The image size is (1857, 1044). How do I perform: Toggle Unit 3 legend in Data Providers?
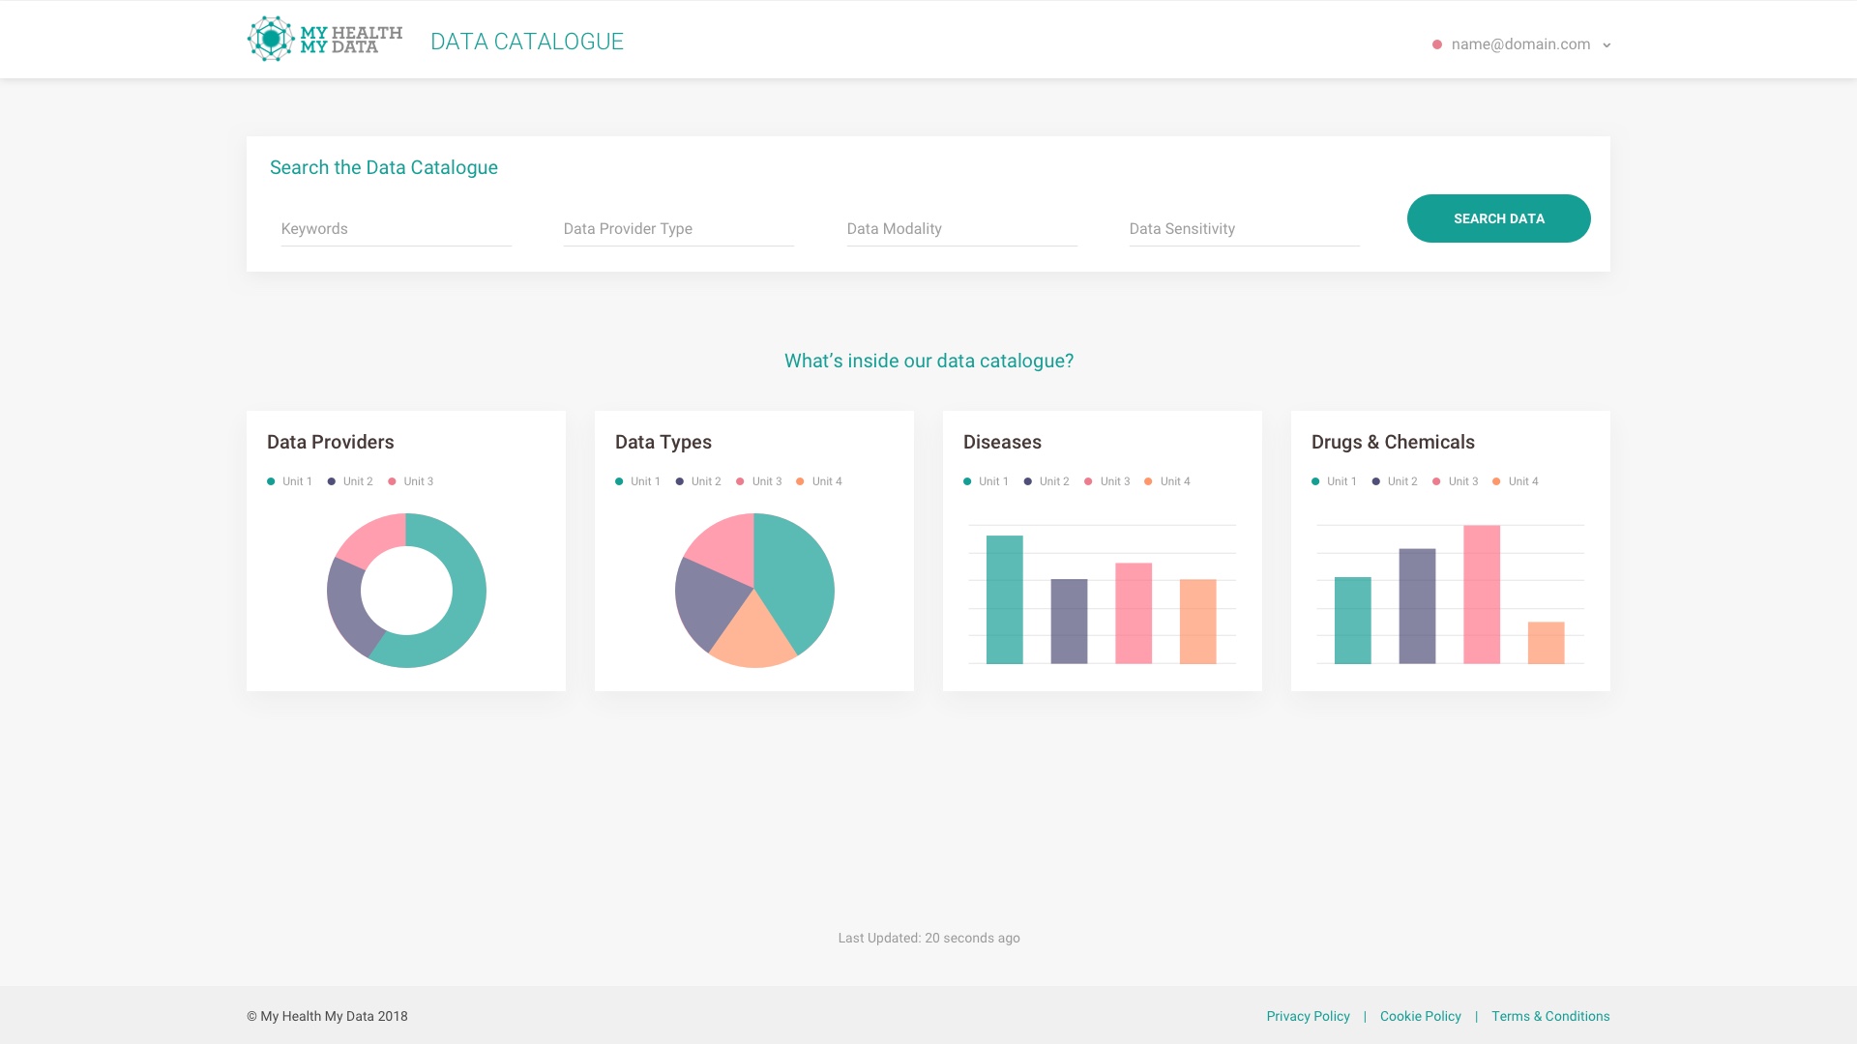click(x=411, y=481)
